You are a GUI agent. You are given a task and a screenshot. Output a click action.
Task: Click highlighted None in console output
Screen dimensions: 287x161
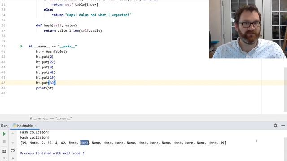[84, 143]
